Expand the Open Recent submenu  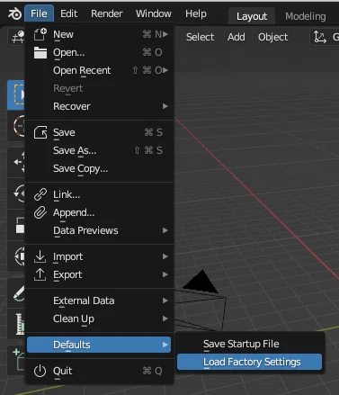[99, 70]
